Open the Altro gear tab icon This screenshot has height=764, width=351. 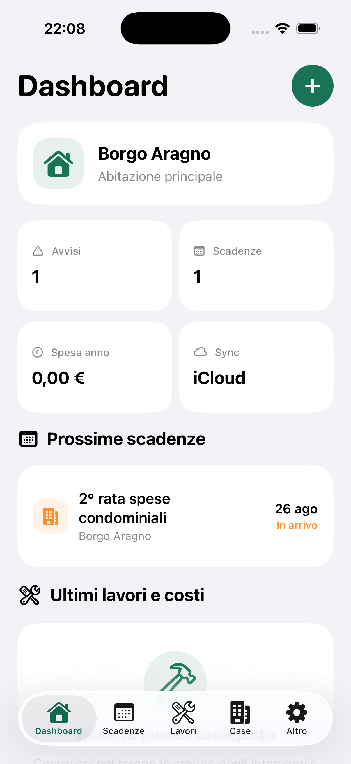(297, 712)
